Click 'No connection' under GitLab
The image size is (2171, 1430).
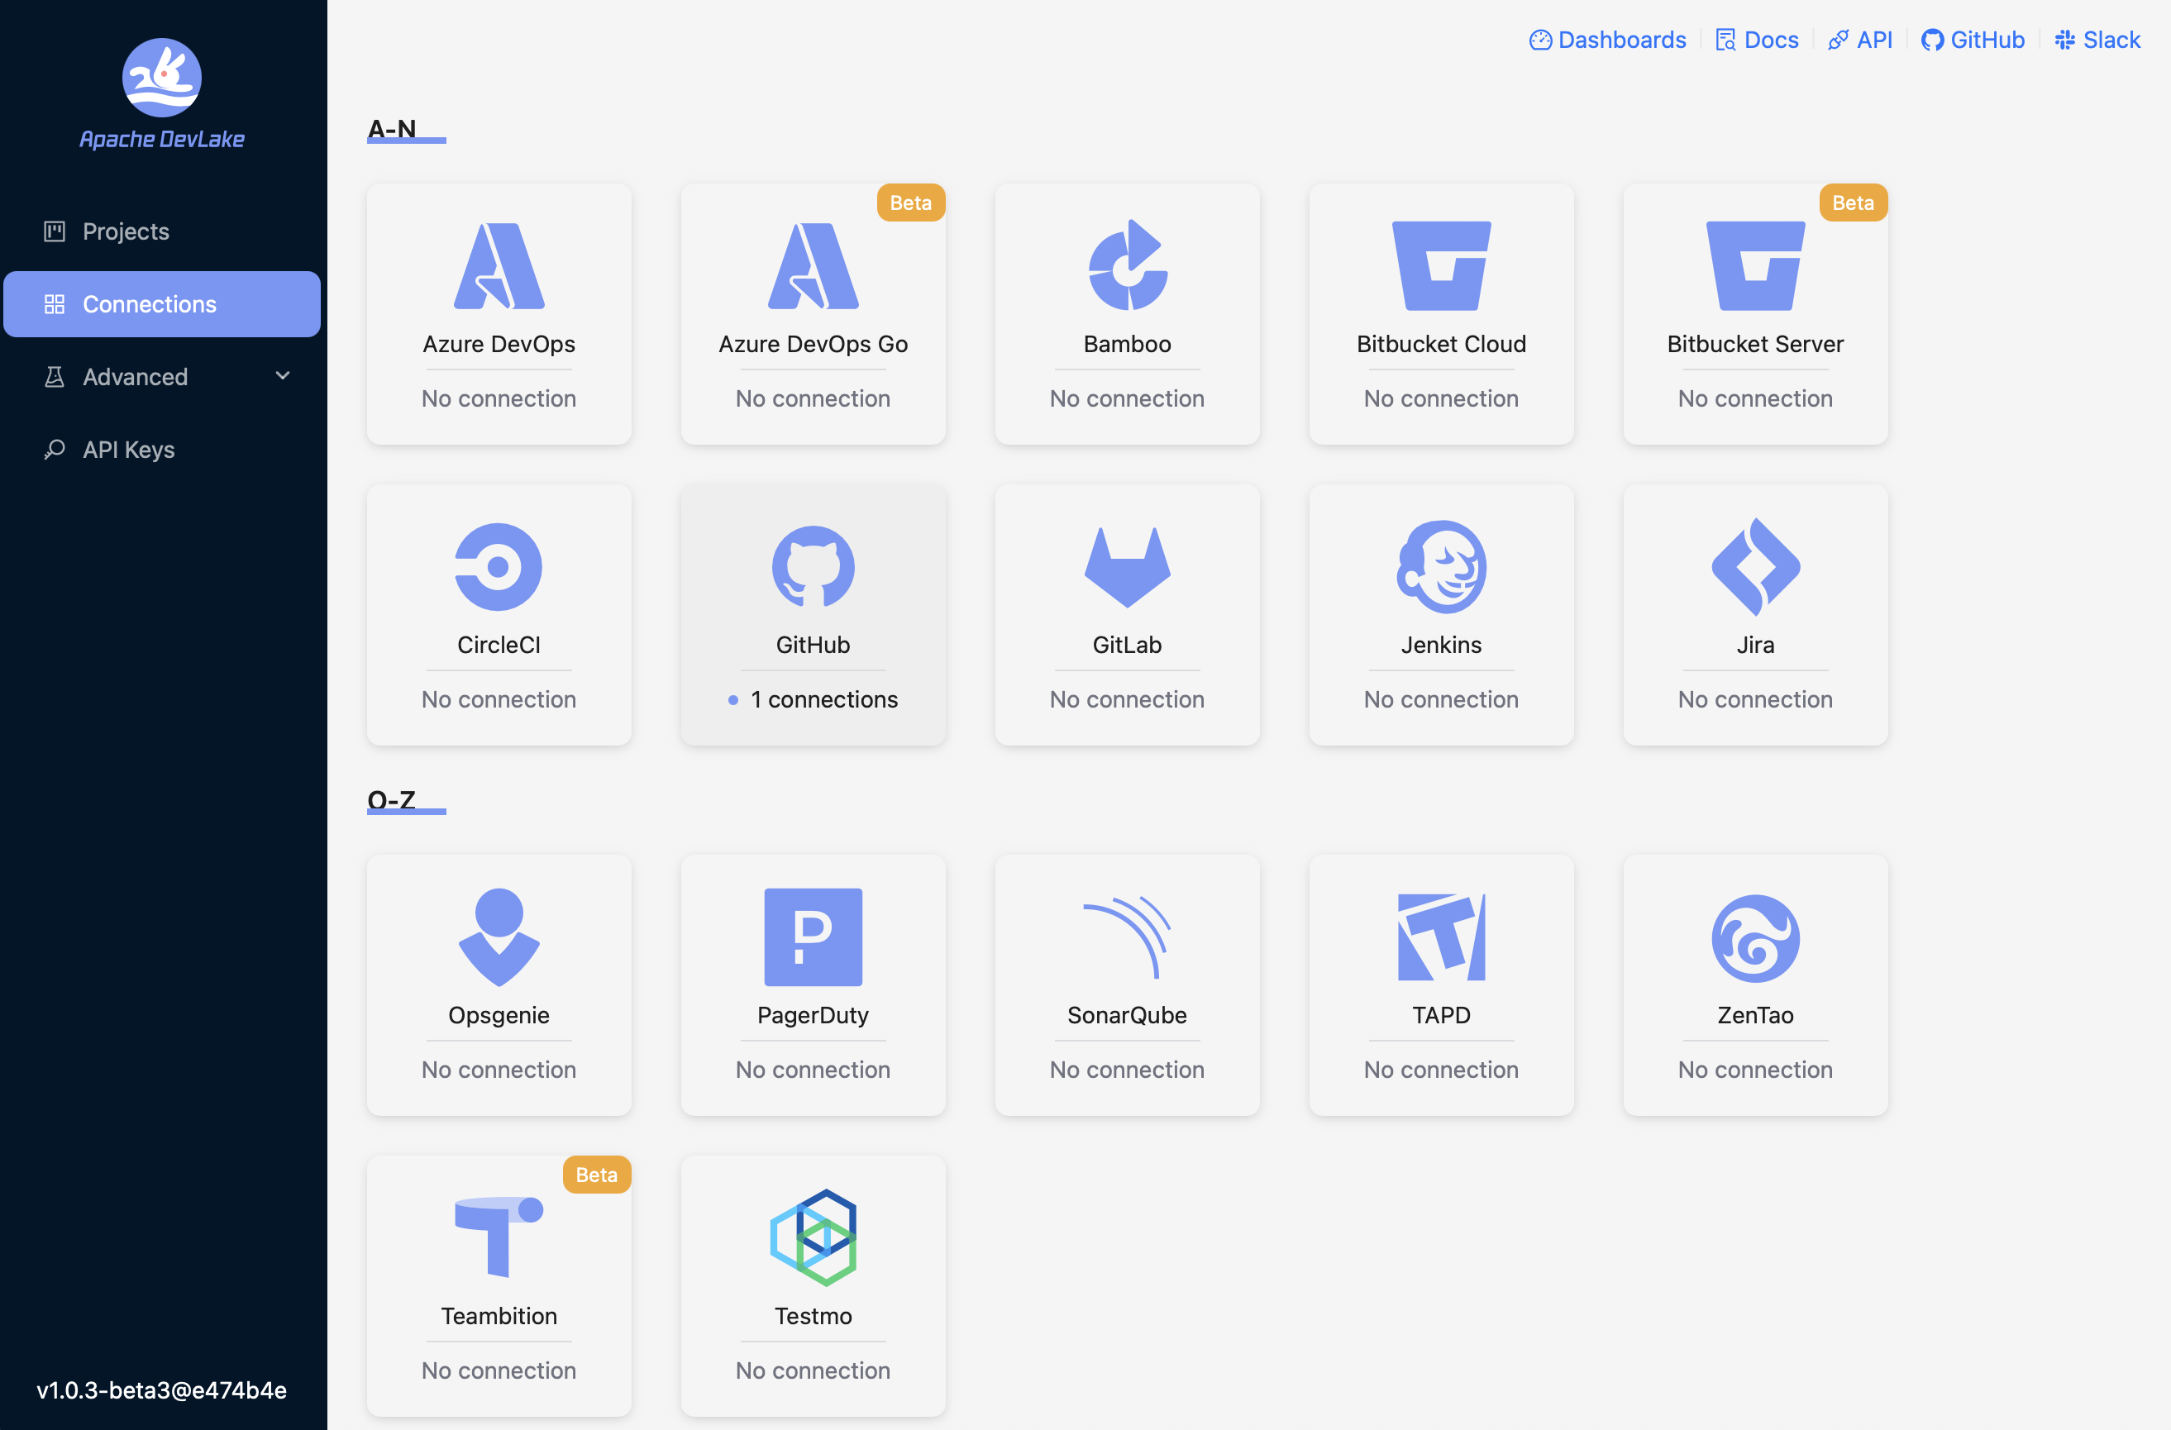1128,699
